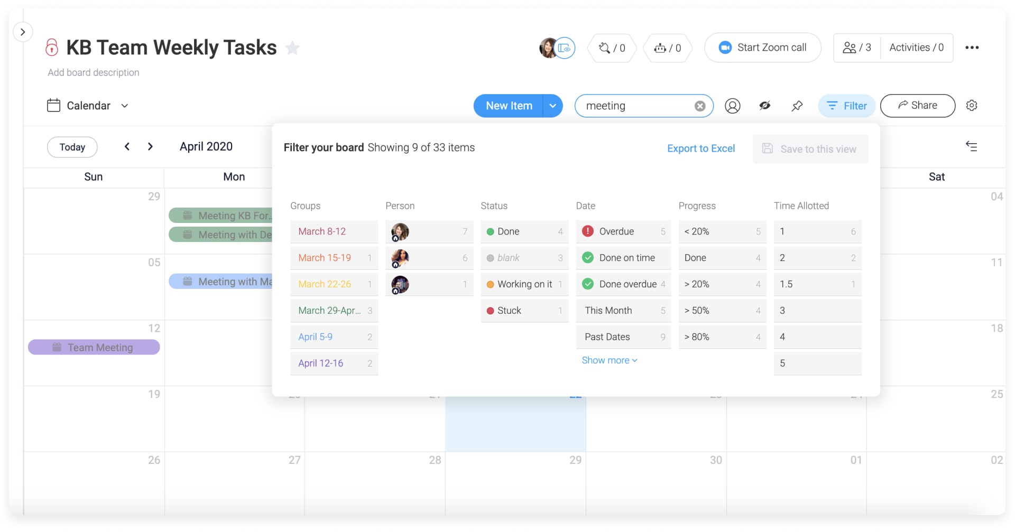Screen dimensions: 1015x532
Task: Collapse the side list icon at right
Action: point(971,146)
